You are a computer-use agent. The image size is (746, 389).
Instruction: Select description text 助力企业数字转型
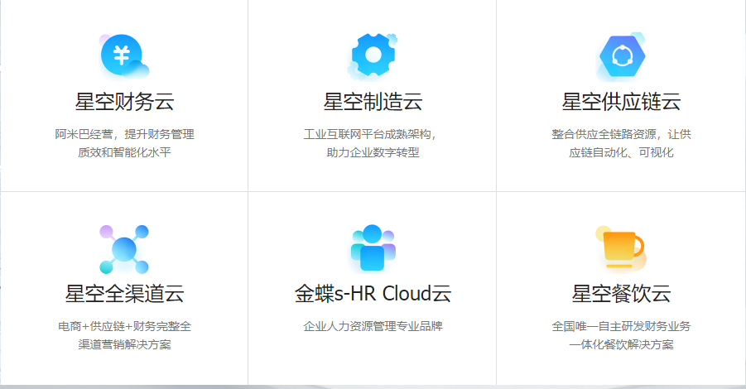(373, 152)
